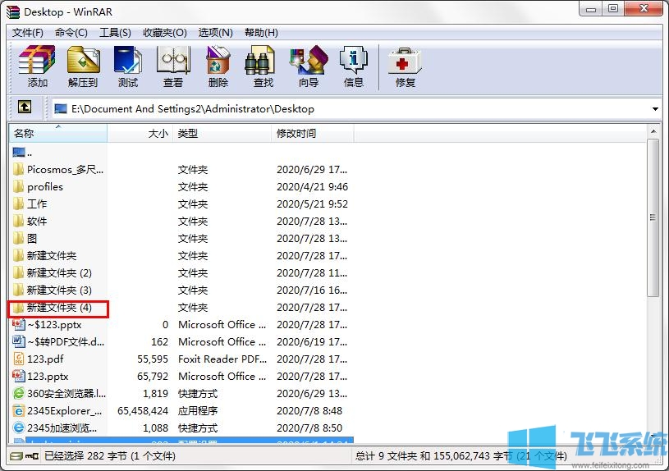Click the 删除 (Delete) toolbar icon
The image size is (669, 471).
[x=218, y=66]
